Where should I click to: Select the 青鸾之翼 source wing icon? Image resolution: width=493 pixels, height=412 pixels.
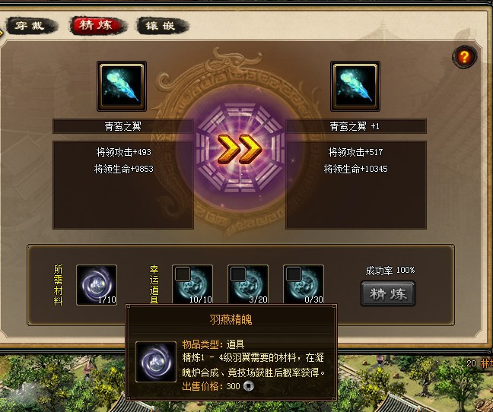pos(122,86)
